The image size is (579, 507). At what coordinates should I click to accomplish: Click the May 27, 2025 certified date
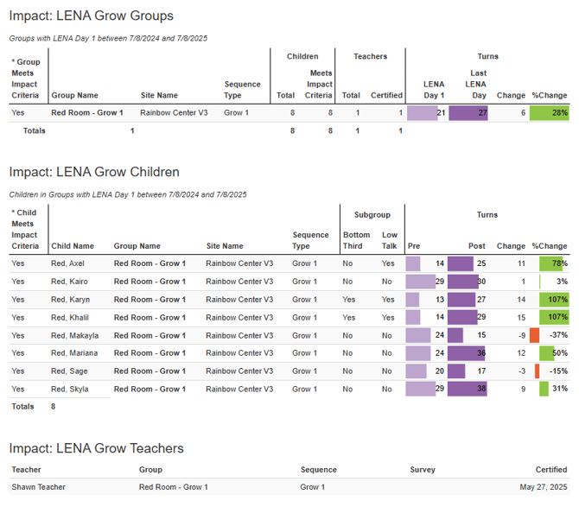pyautogui.click(x=541, y=487)
